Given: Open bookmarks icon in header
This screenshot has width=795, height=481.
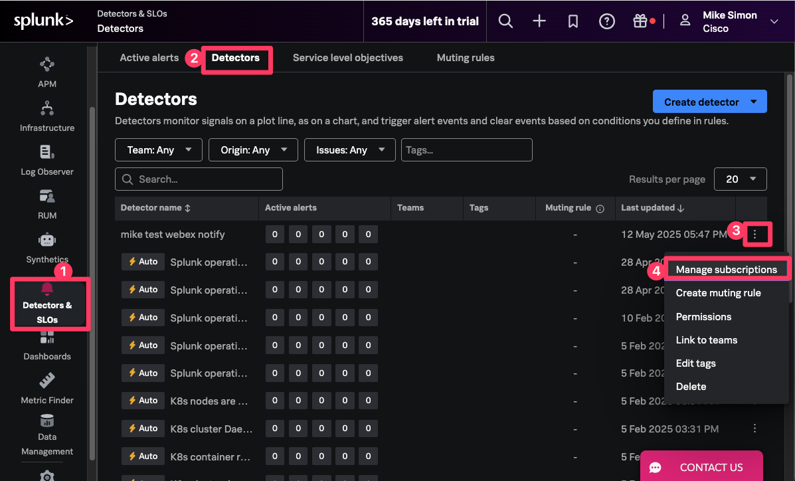Looking at the screenshot, I should pyautogui.click(x=573, y=21).
